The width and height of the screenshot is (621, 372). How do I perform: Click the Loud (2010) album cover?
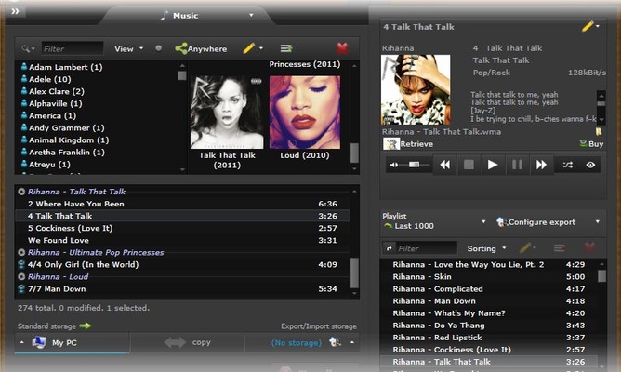tap(305, 113)
